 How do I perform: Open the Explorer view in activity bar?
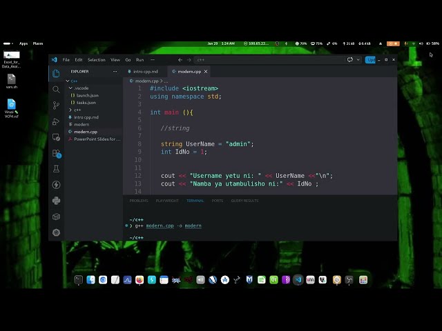click(x=56, y=74)
